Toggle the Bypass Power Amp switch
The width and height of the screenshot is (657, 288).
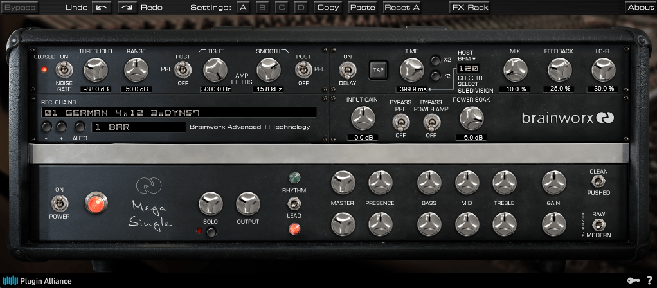(431, 122)
